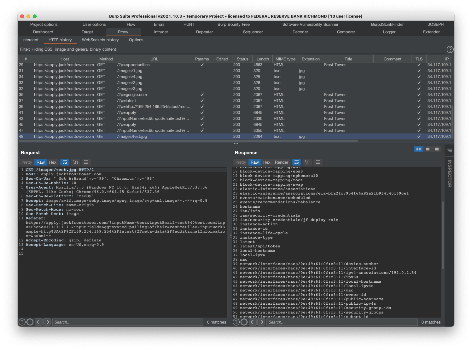Click Response panel vertical scrollbar
The width and height of the screenshot is (472, 350).
443,235
